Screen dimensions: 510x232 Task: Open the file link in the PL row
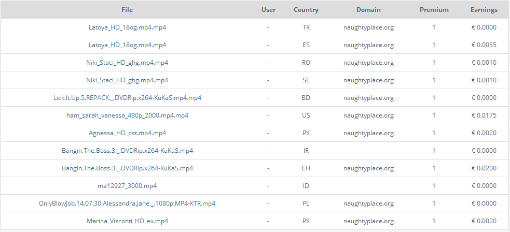127,204
